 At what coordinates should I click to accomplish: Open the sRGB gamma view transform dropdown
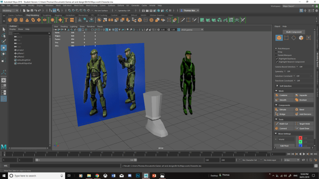click(x=192, y=30)
